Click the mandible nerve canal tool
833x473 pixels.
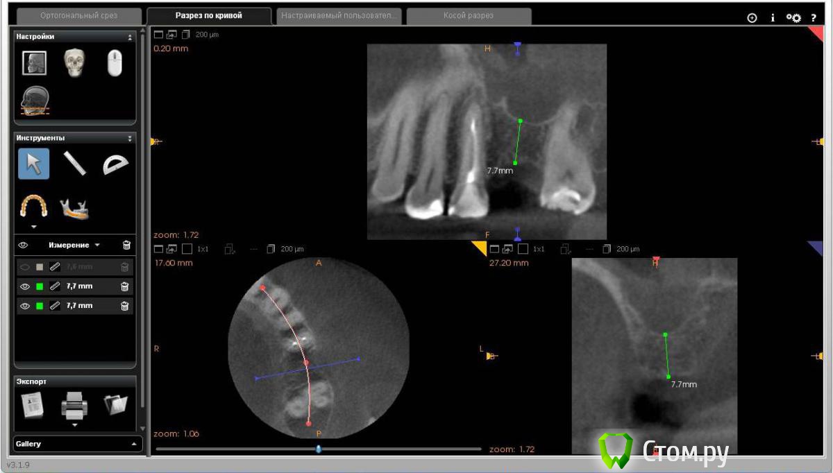coord(74,207)
